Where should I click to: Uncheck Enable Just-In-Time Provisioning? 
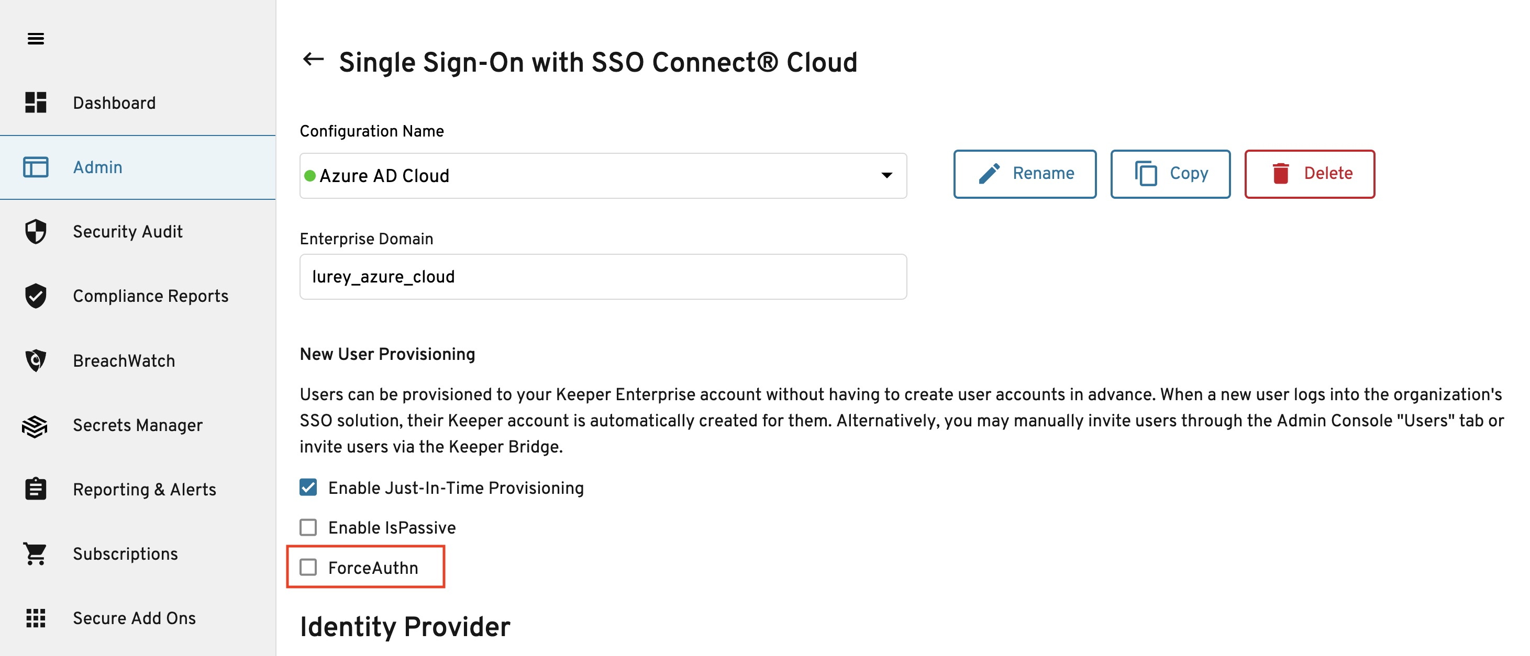(x=308, y=488)
